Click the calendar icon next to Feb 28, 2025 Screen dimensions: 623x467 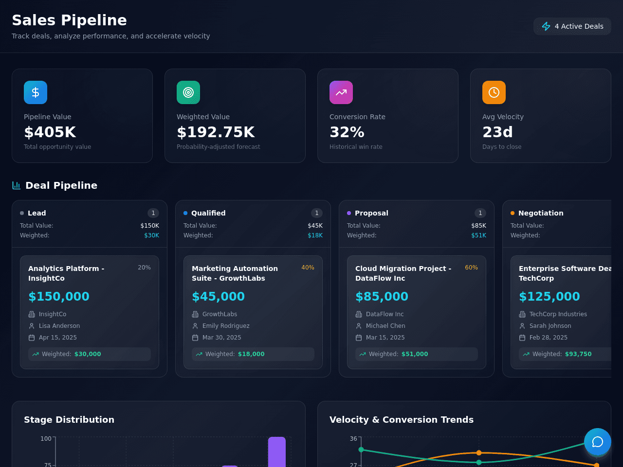522,338
